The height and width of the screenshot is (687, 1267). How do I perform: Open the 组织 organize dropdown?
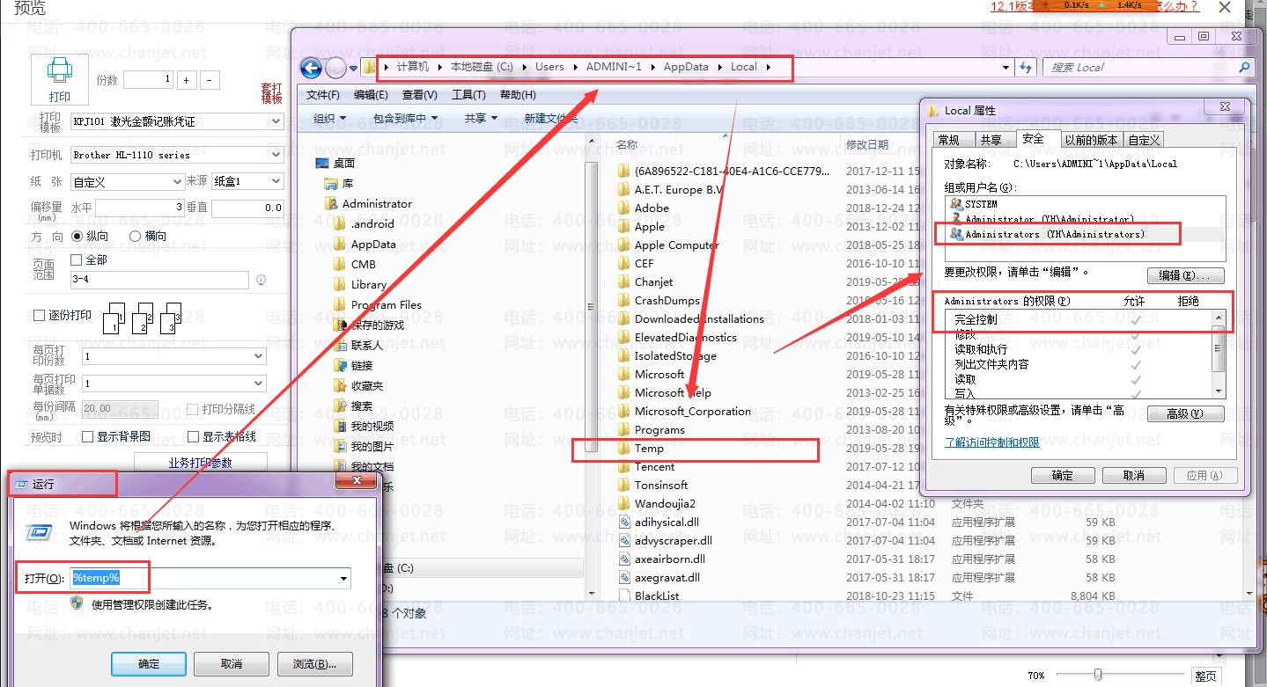click(x=329, y=118)
